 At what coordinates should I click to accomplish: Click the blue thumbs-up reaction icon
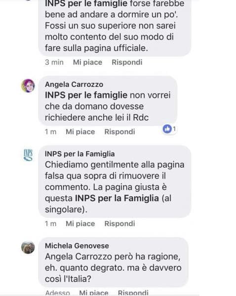pos(167,129)
